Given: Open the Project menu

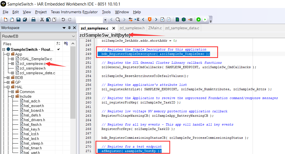Looking at the screenshot, I should (41, 12).
